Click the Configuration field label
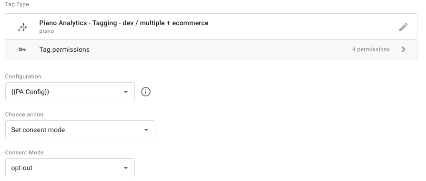426x181 pixels. click(x=23, y=76)
